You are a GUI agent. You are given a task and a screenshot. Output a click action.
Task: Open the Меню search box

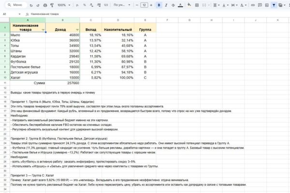[x=16, y=5]
